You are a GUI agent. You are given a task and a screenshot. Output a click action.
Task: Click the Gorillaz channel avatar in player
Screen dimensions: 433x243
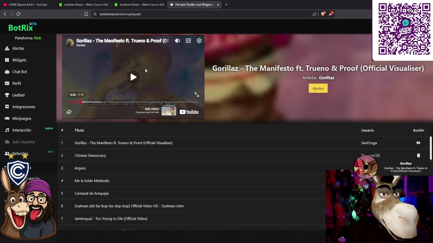click(70, 43)
